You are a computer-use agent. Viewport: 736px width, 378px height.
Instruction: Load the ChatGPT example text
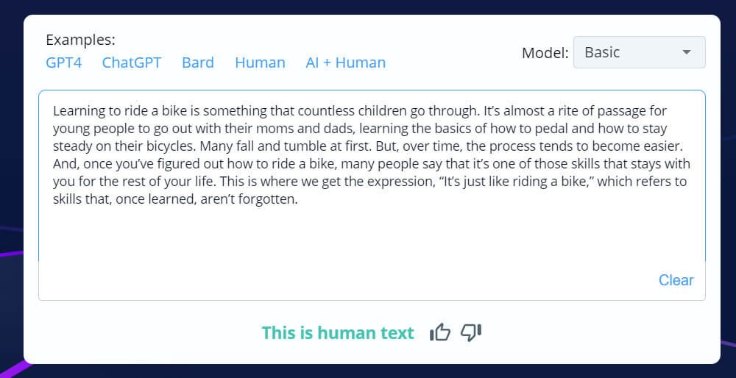tap(132, 63)
